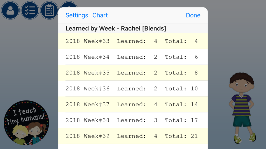Open the checklist icon button

(x=30, y=10)
